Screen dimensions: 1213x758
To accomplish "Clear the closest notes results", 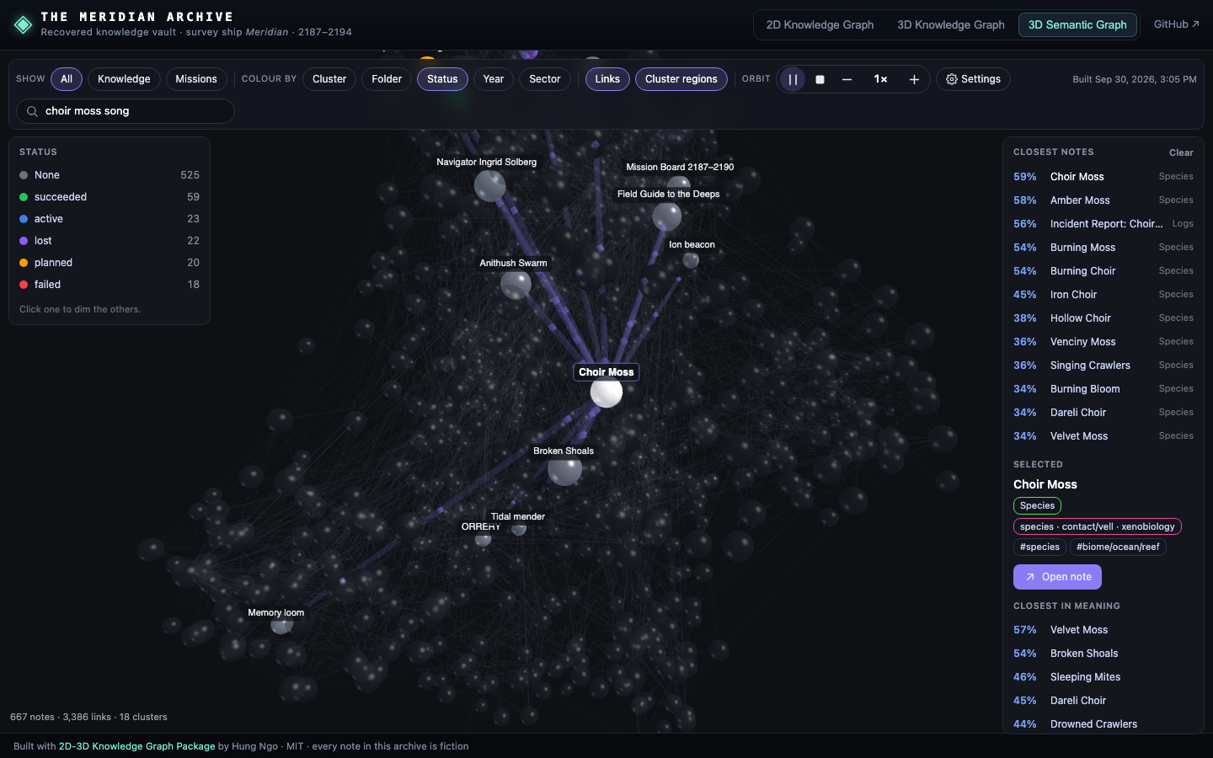I will click(x=1181, y=152).
